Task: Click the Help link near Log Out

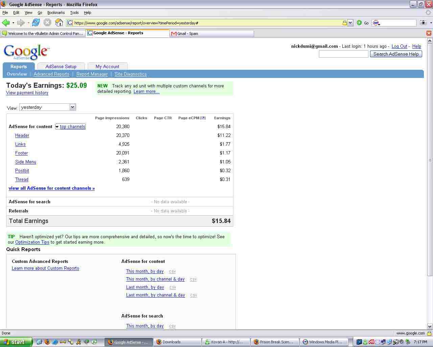Action: 417,46
